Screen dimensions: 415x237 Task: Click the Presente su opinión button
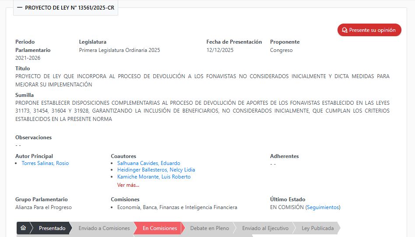coord(369,30)
